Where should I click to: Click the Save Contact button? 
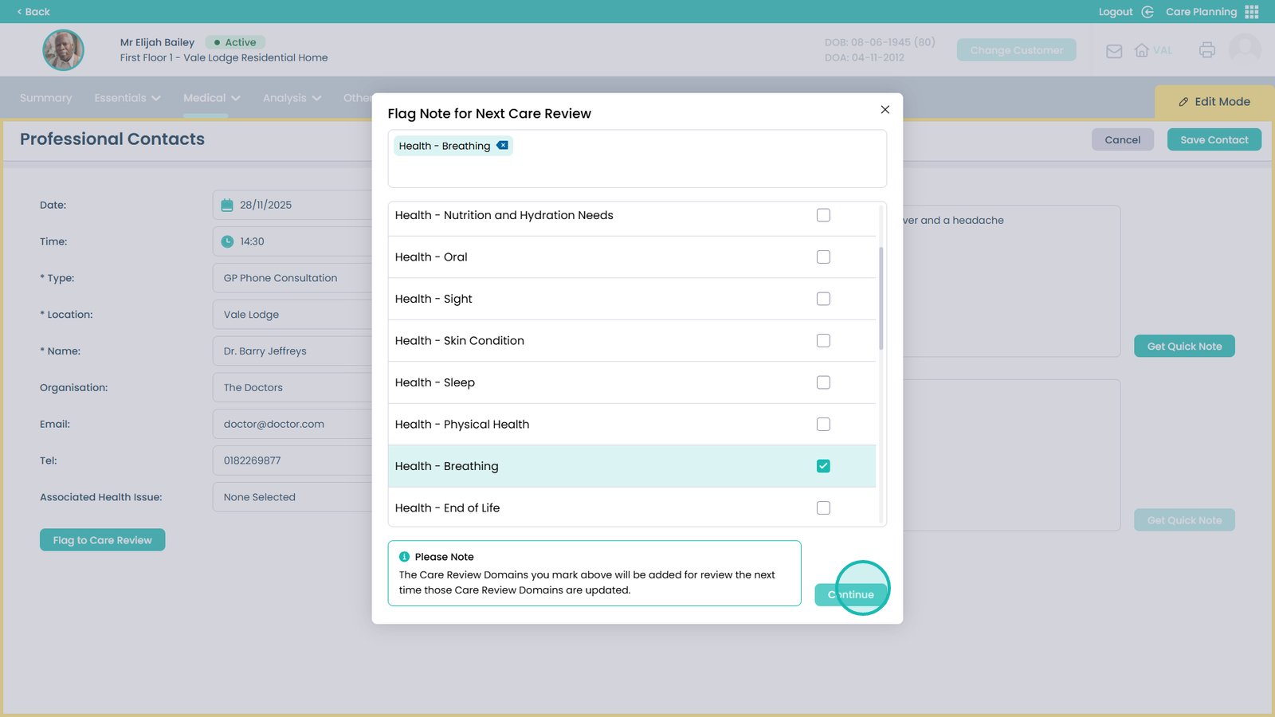(x=1214, y=139)
